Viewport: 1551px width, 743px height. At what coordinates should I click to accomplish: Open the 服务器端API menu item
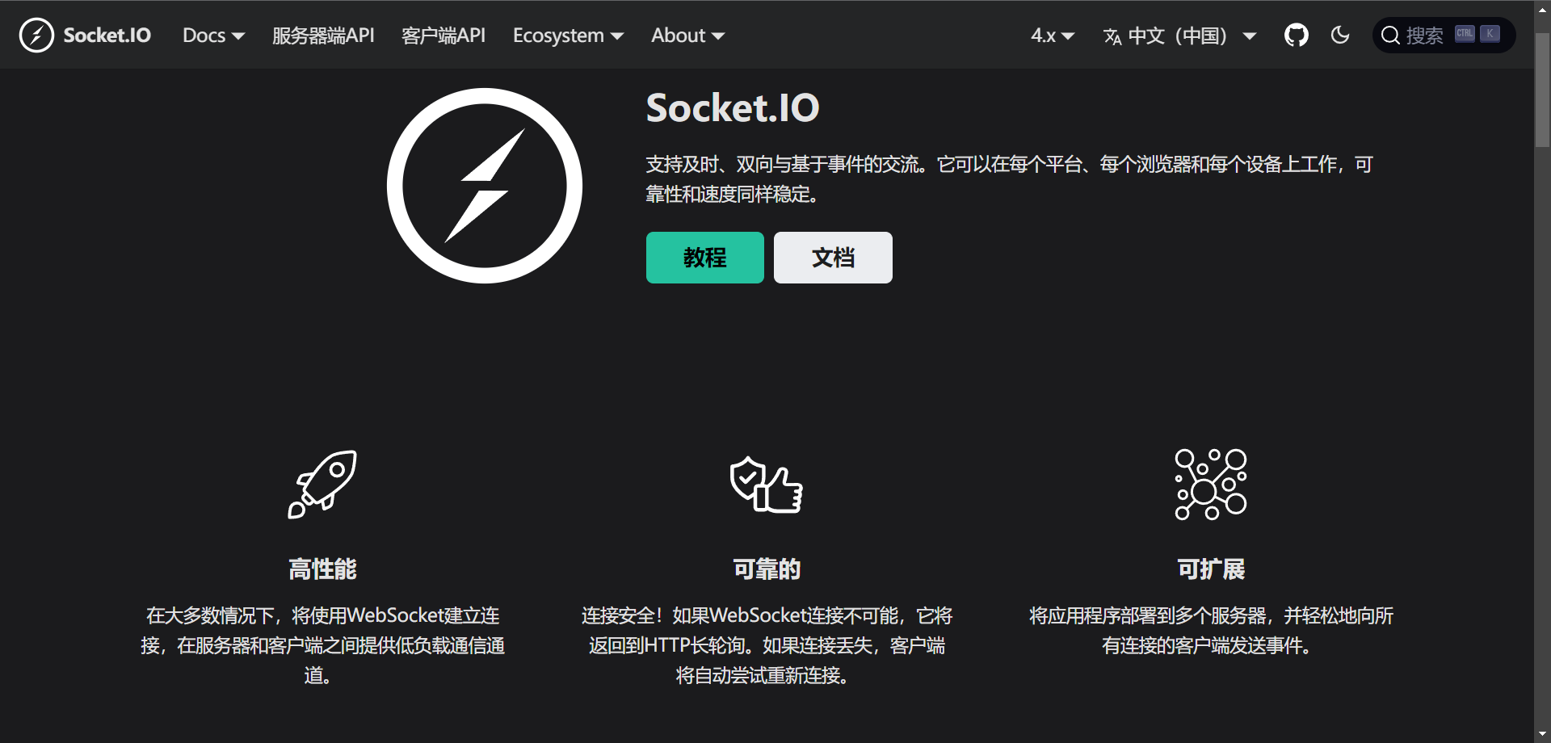pos(323,36)
